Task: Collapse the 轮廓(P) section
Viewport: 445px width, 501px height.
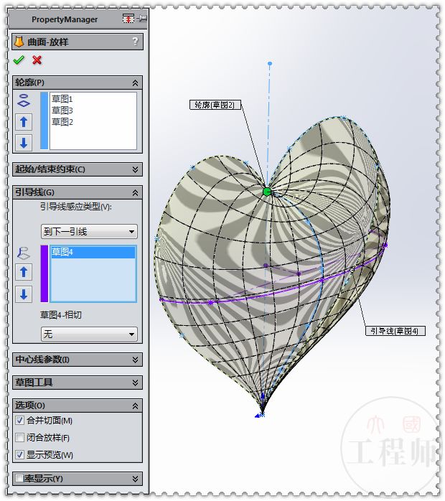Action: click(x=135, y=83)
